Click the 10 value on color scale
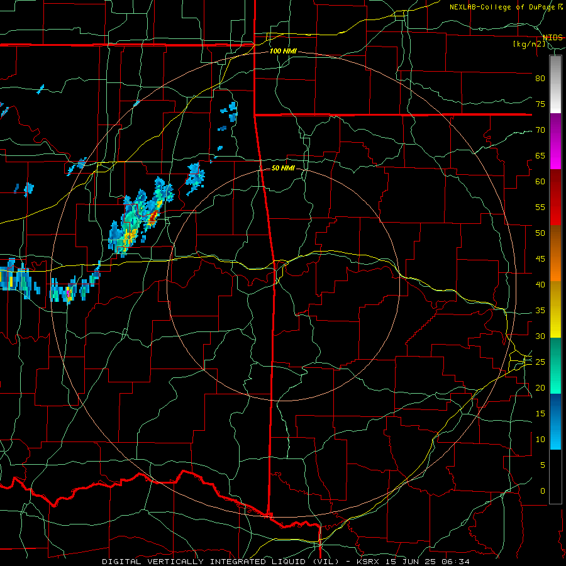Viewport: 566px width, 566px height. click(x=540, y=440)
